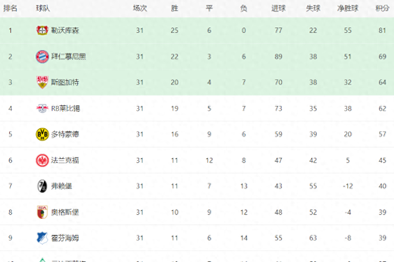The width and height of the screenshot is (394, 262).
Task: Open the 多特蒙德 team link
Action: tap(65, 134)
